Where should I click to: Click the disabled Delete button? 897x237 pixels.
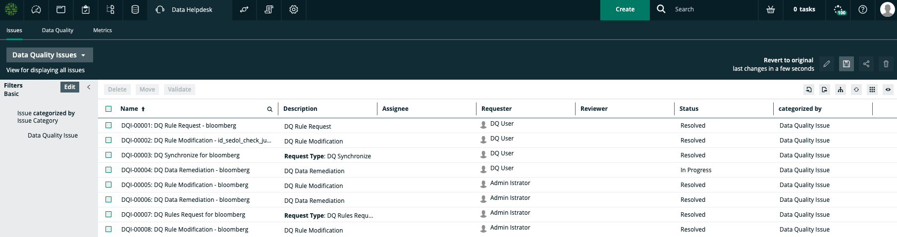pyautogui.click(x=117, y=90)
